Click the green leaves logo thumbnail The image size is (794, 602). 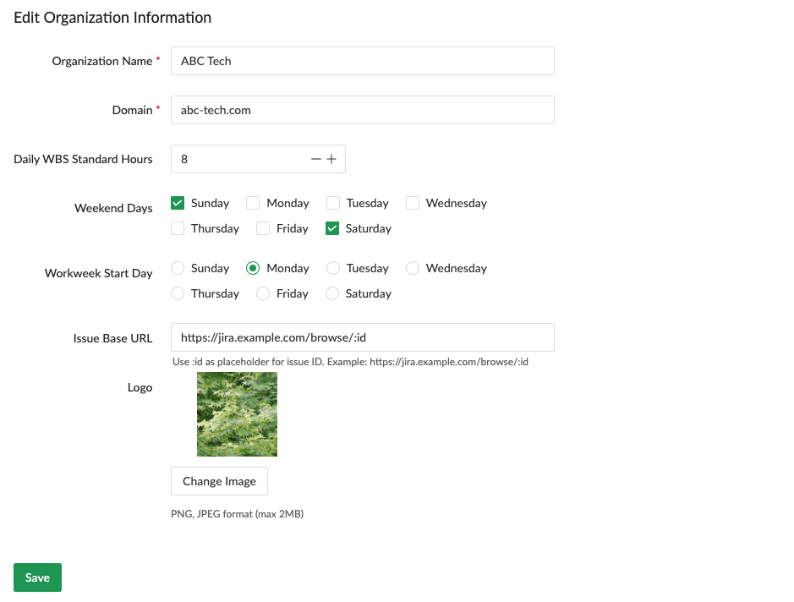pyautogui.click(x=237, y=414)
